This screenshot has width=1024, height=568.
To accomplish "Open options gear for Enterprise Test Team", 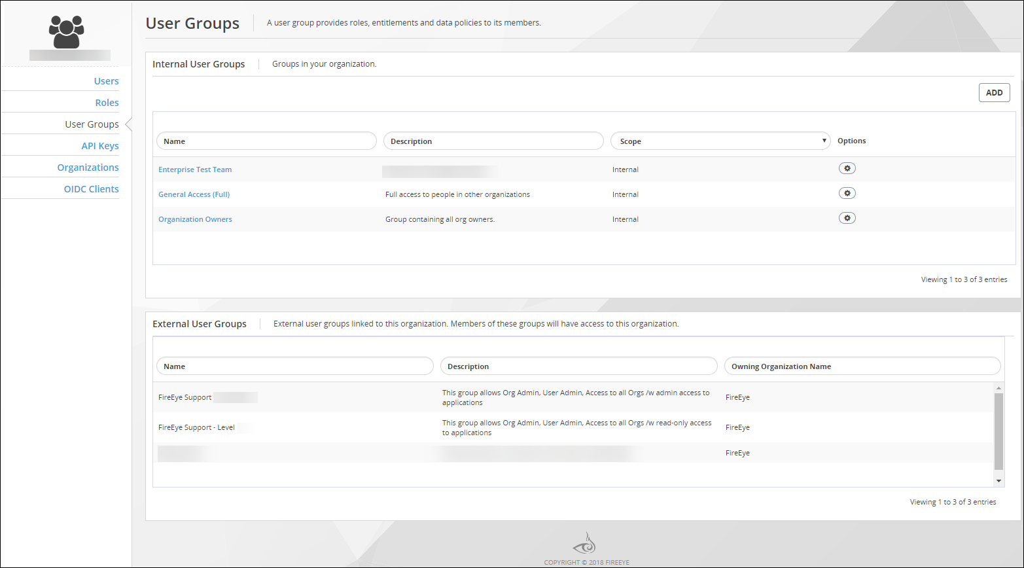I will pos(847,168).
